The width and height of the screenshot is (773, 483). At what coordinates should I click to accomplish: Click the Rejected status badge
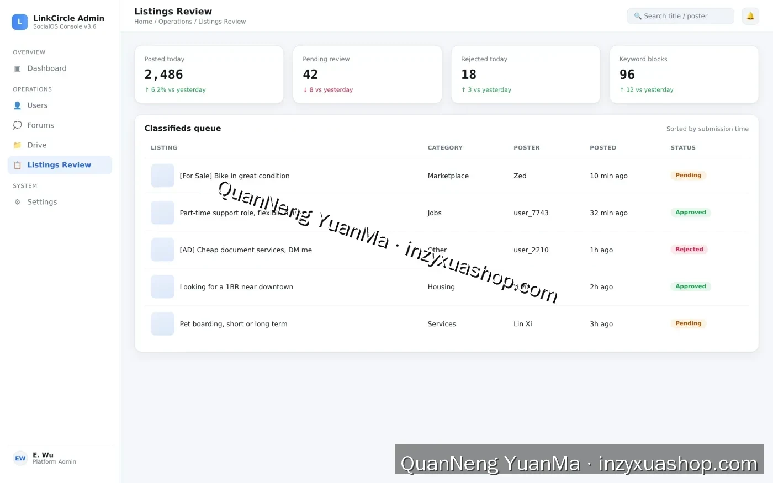point(689,250)
